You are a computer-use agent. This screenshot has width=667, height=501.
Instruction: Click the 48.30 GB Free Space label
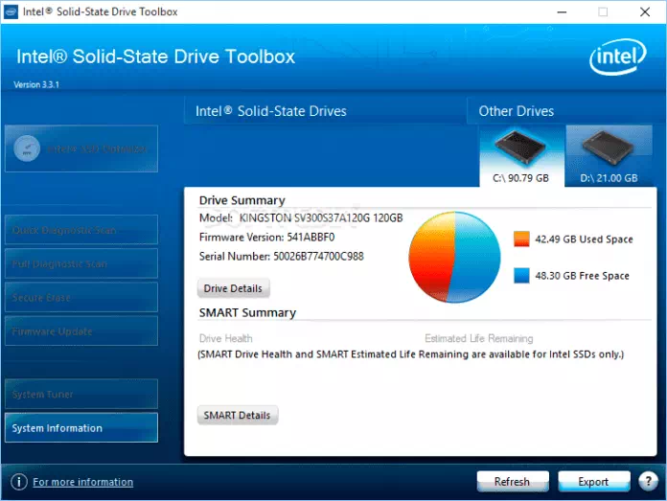pos(582,276)
